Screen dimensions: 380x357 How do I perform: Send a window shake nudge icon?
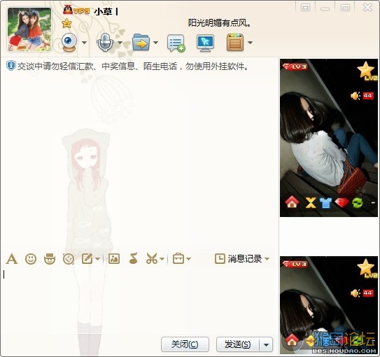(x=69, y=259)
